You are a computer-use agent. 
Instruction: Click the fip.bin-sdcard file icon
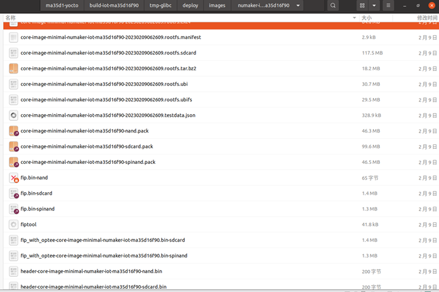pos(14,193)
